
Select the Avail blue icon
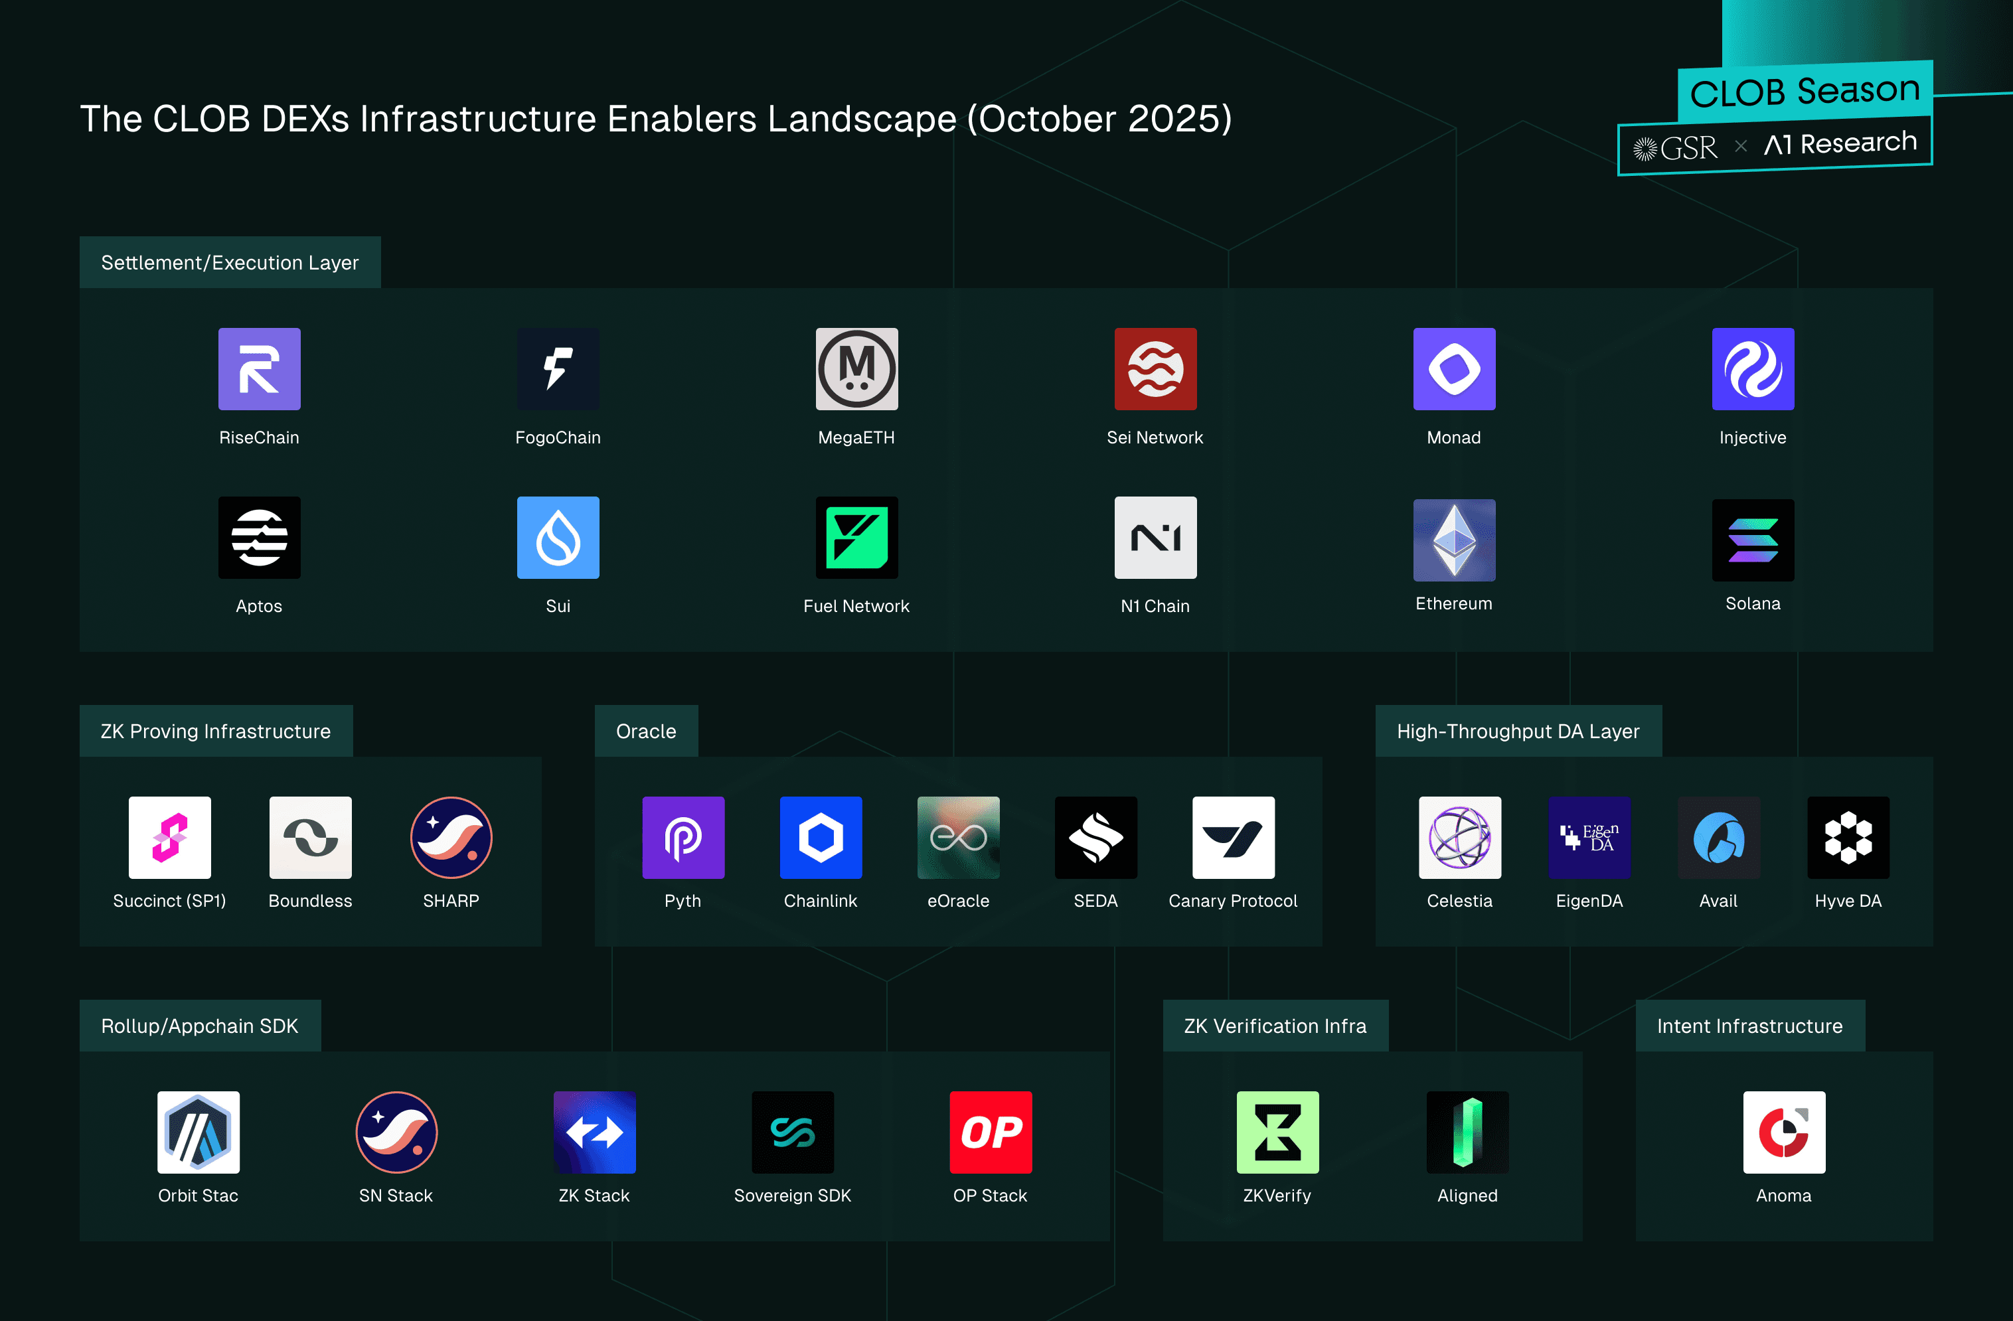tap(1719, 837)
